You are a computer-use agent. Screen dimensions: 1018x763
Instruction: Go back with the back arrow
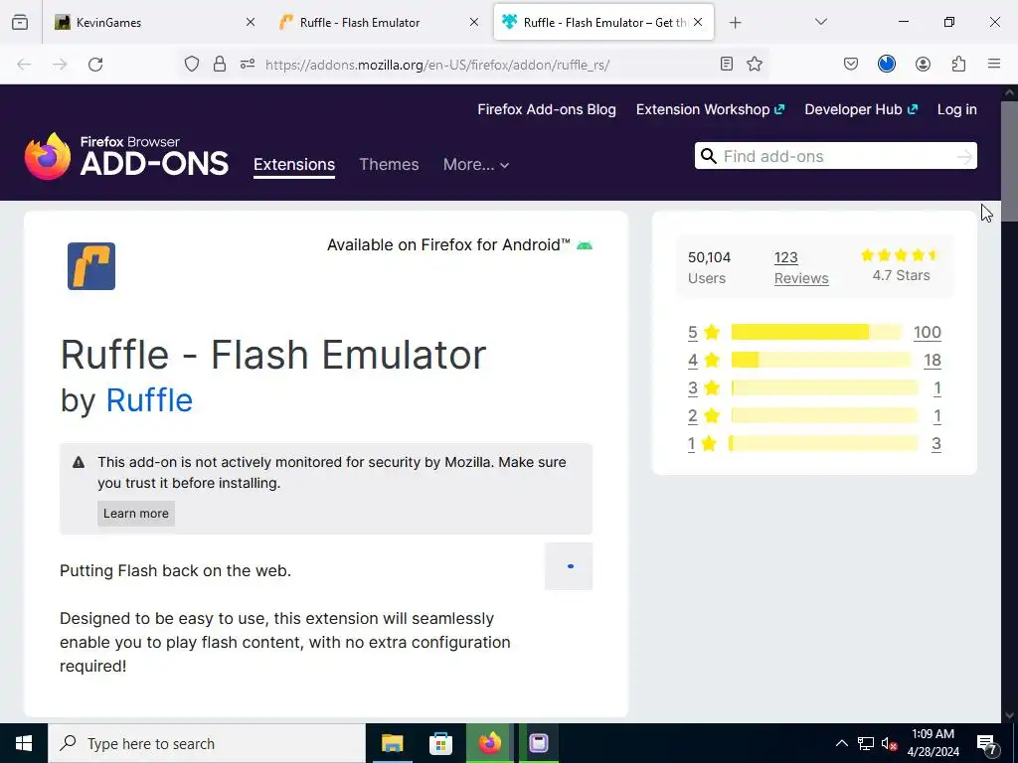[x=24, y=65]
